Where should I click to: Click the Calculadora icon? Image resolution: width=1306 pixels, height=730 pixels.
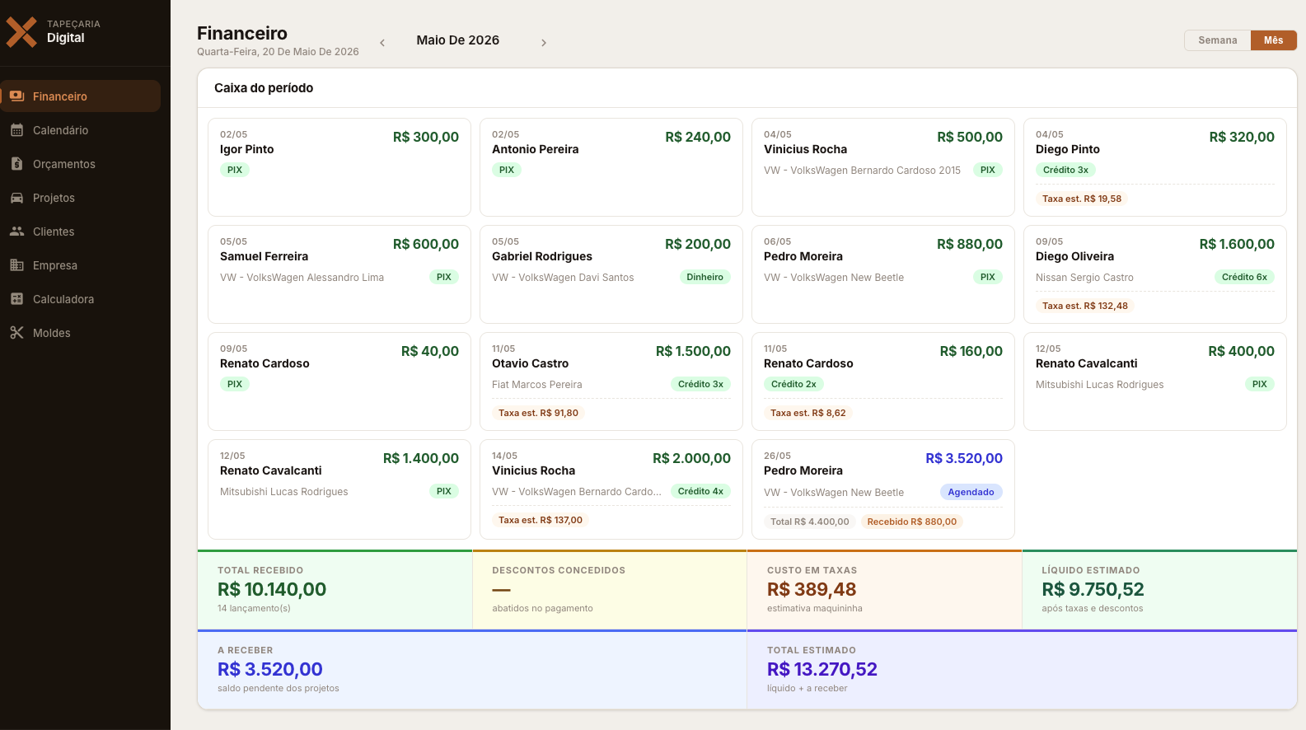point(16,299)
